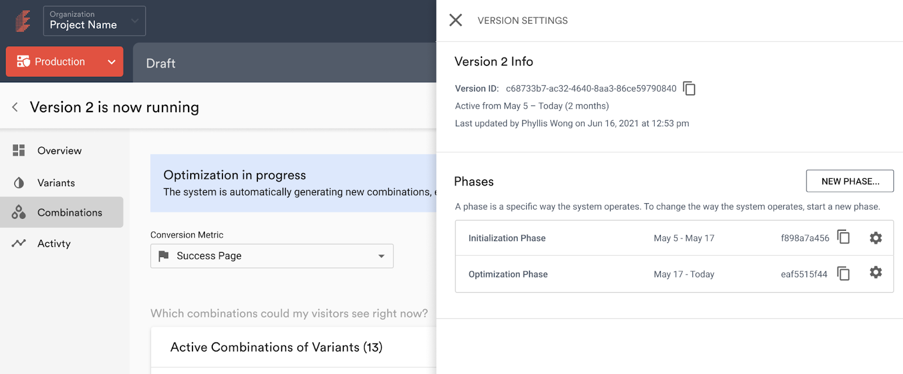Open the Success Page conversion metric dropdown
903x374 pixels.
271,256
